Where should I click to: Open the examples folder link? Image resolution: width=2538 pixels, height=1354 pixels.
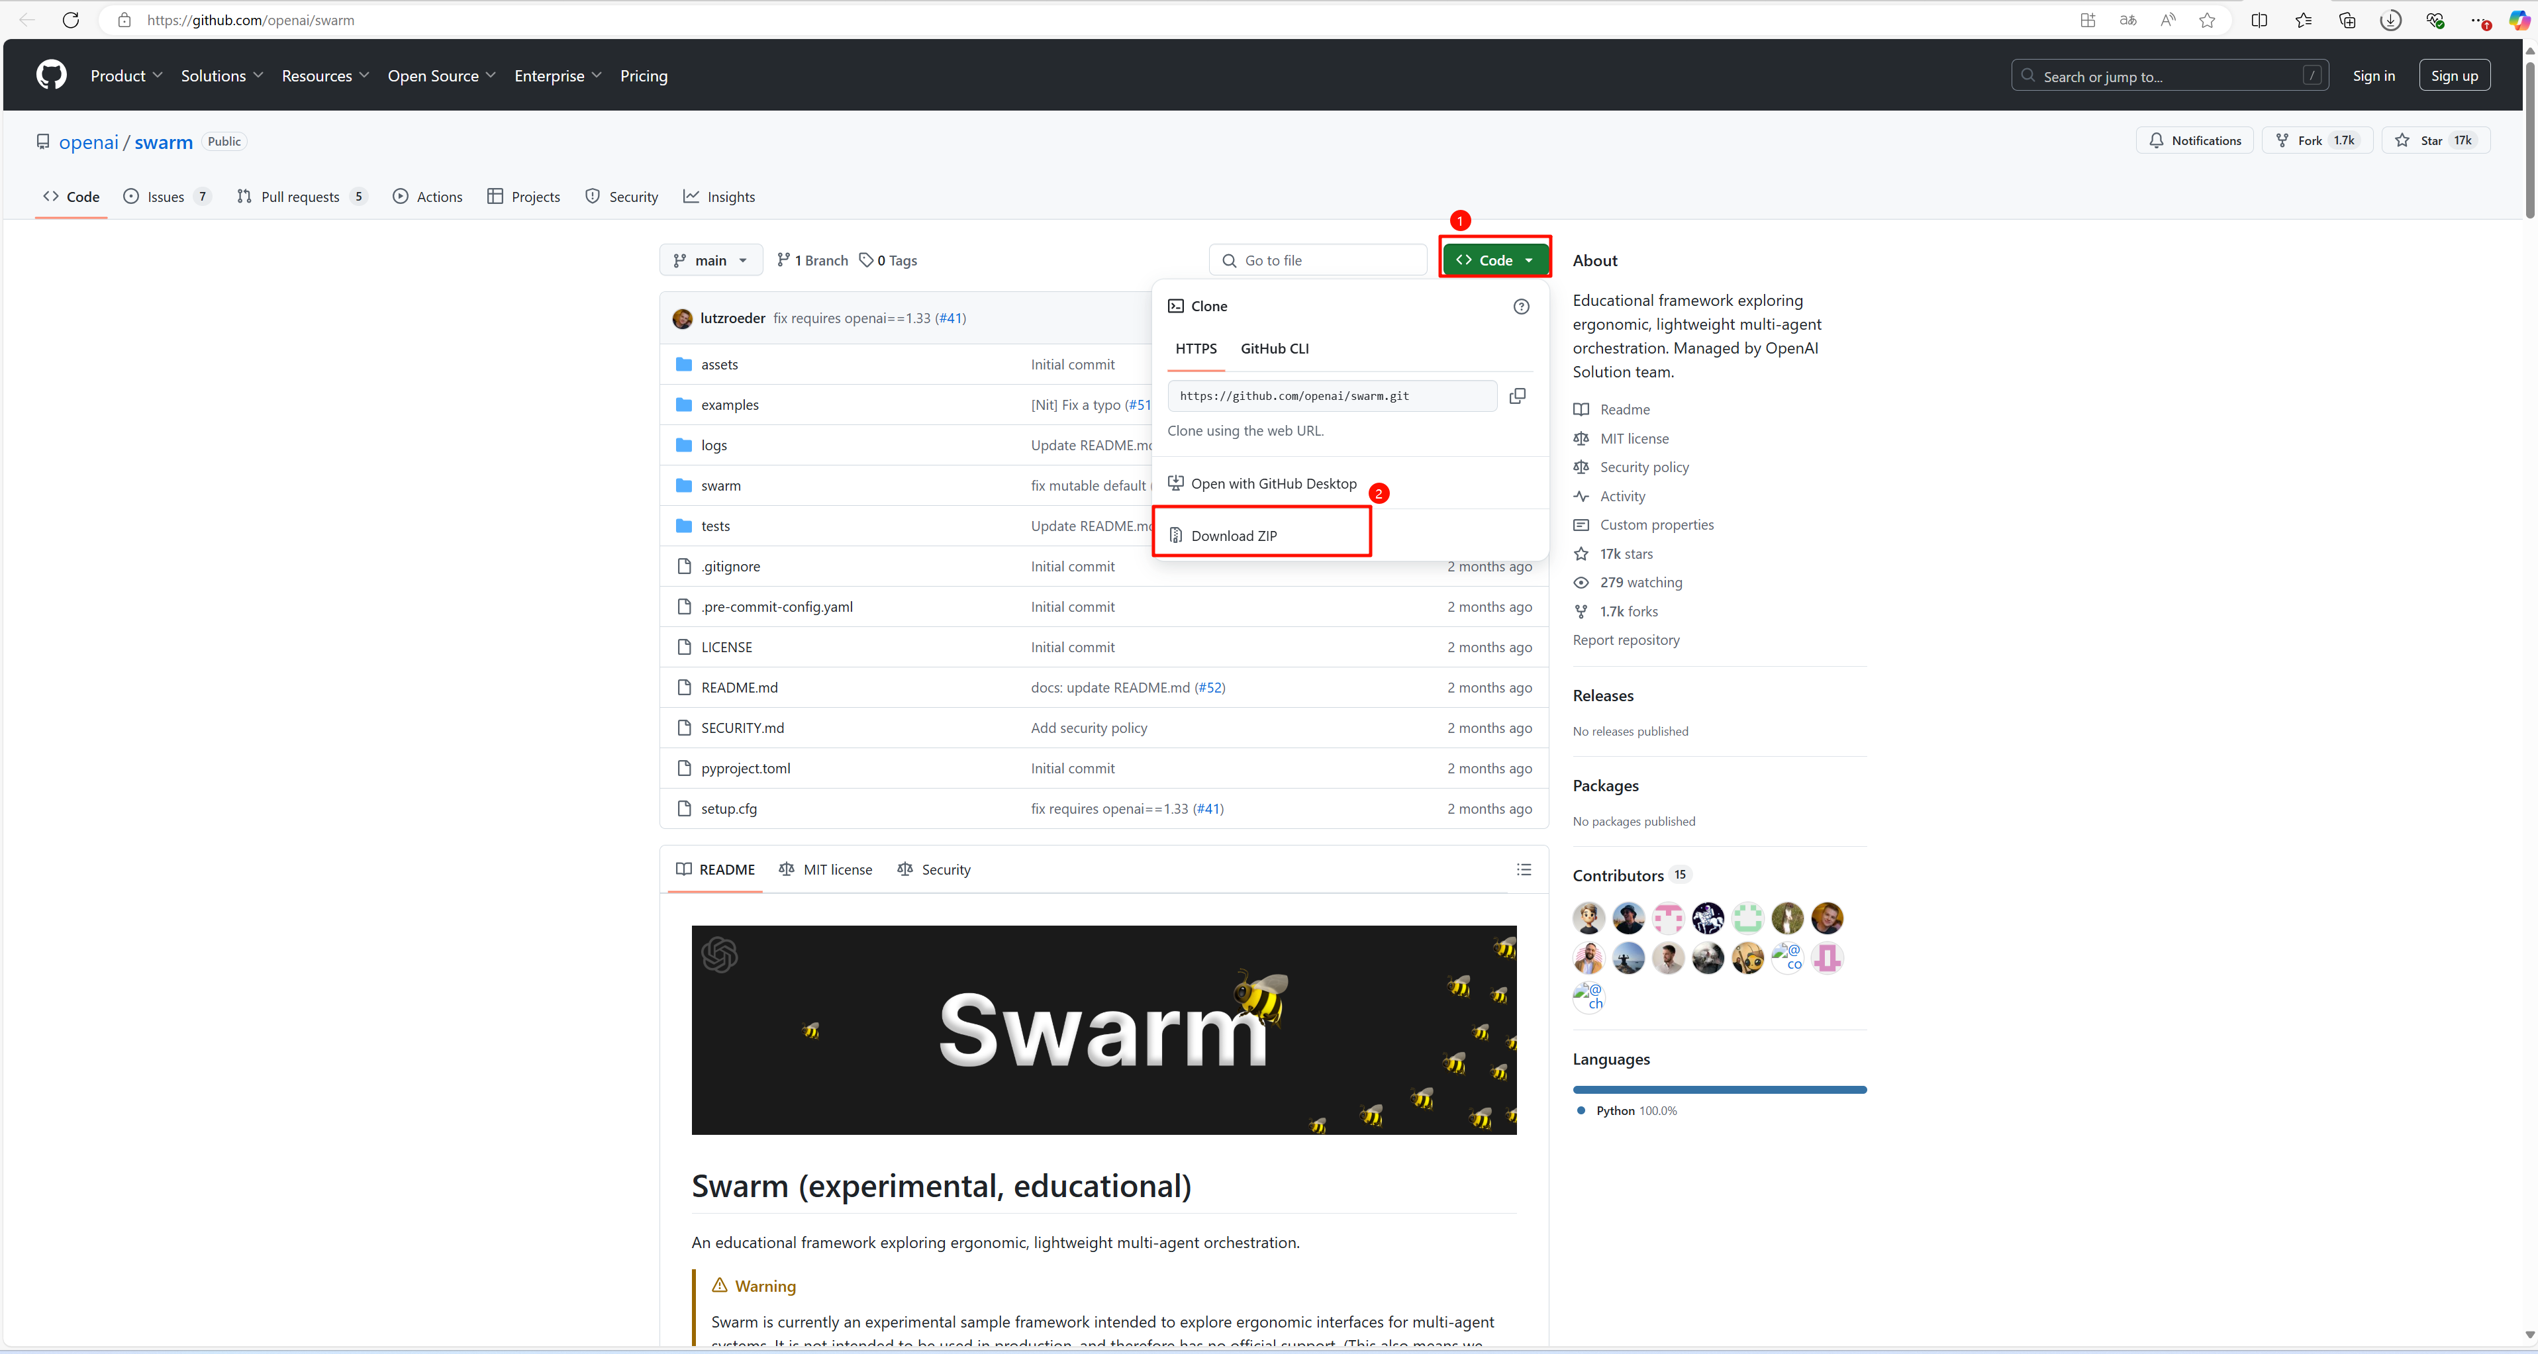[729, 405]
